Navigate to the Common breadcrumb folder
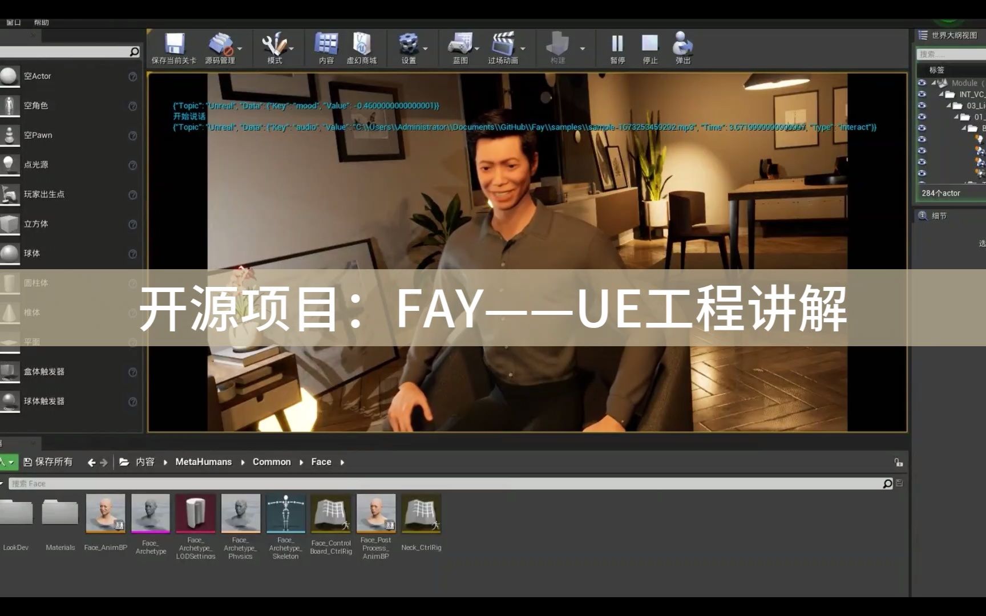The image size is (986, 616). click(272, 462)
